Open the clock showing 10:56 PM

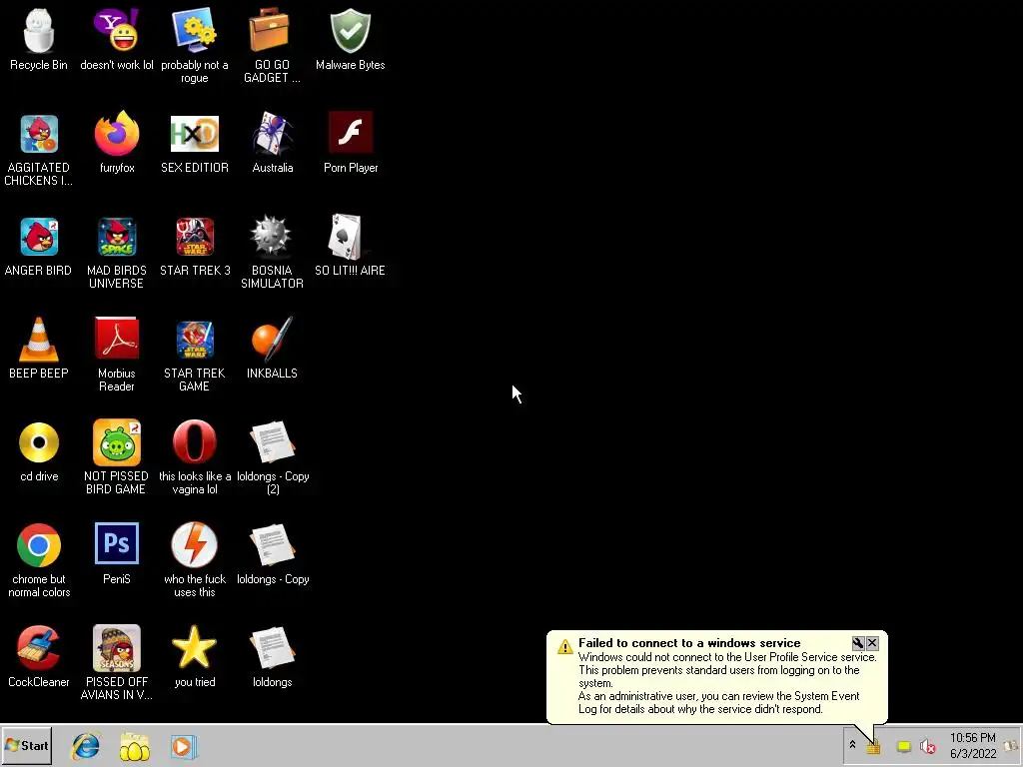973,745
